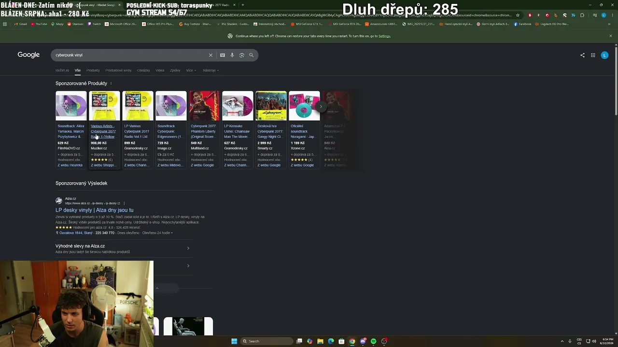Open Cyberpunk 2077 Phantom Liberty product link
618x347 pixels.
pos(203,132)
